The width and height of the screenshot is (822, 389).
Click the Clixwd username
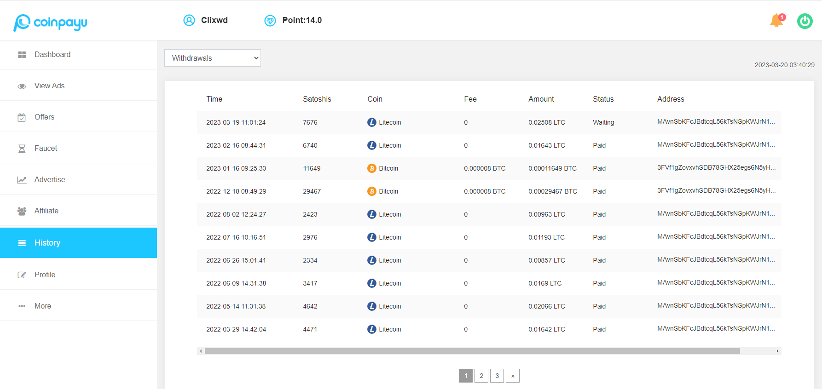point(214,20)
